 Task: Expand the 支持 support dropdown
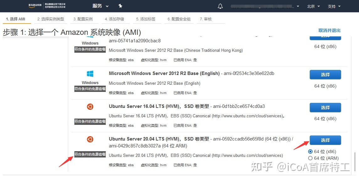click(334, 6)
